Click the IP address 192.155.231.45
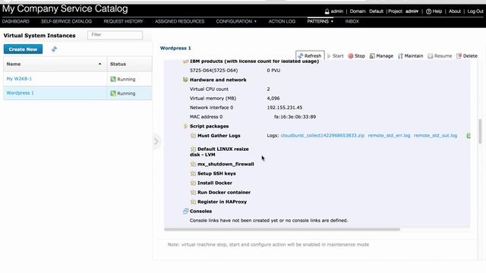The width and height of the screenshot is (486, 273). pyautogui.click(x=285, y=108)
